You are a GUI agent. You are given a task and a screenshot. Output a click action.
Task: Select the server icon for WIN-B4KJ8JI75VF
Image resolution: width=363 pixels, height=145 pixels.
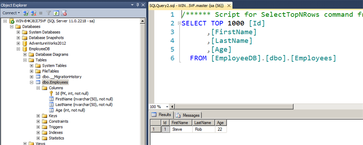pos(12,21)
